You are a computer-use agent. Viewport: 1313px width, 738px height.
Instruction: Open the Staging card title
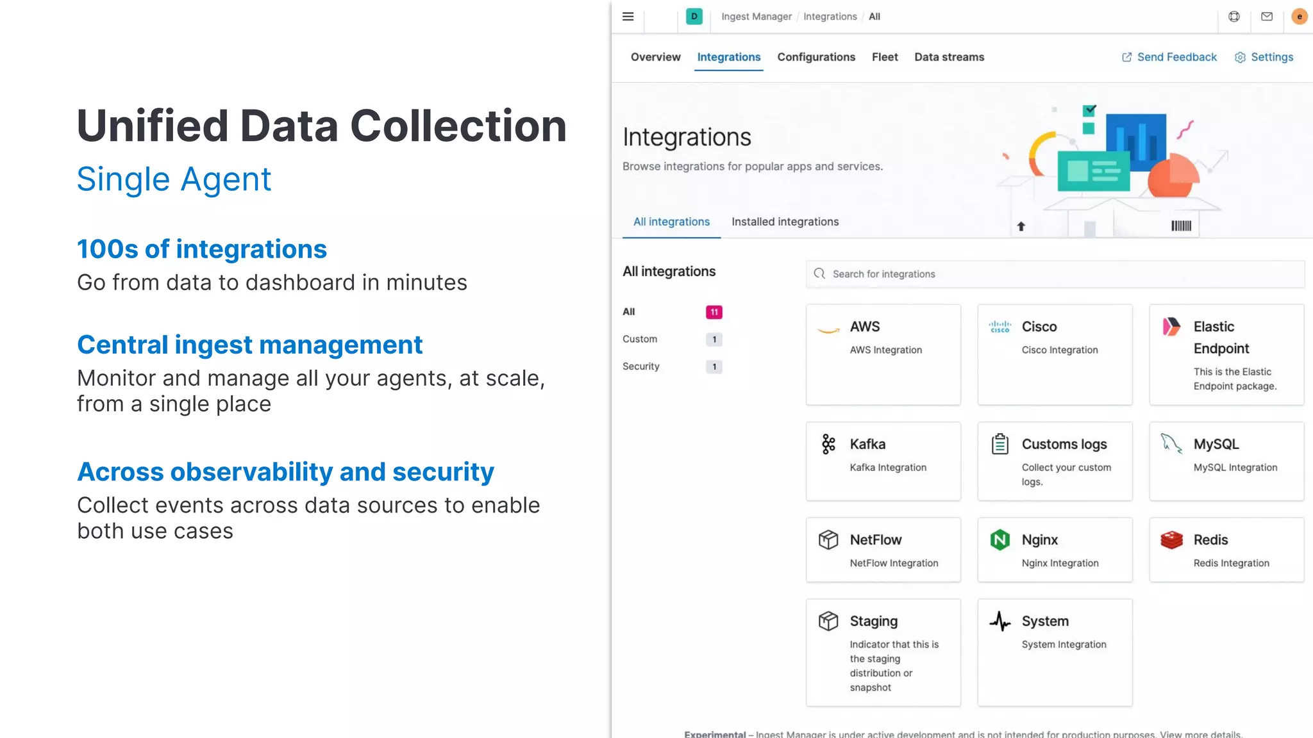point(873,621)
